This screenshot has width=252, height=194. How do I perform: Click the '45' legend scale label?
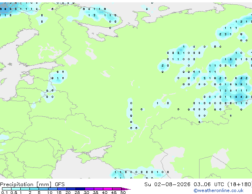coord(114,192)
